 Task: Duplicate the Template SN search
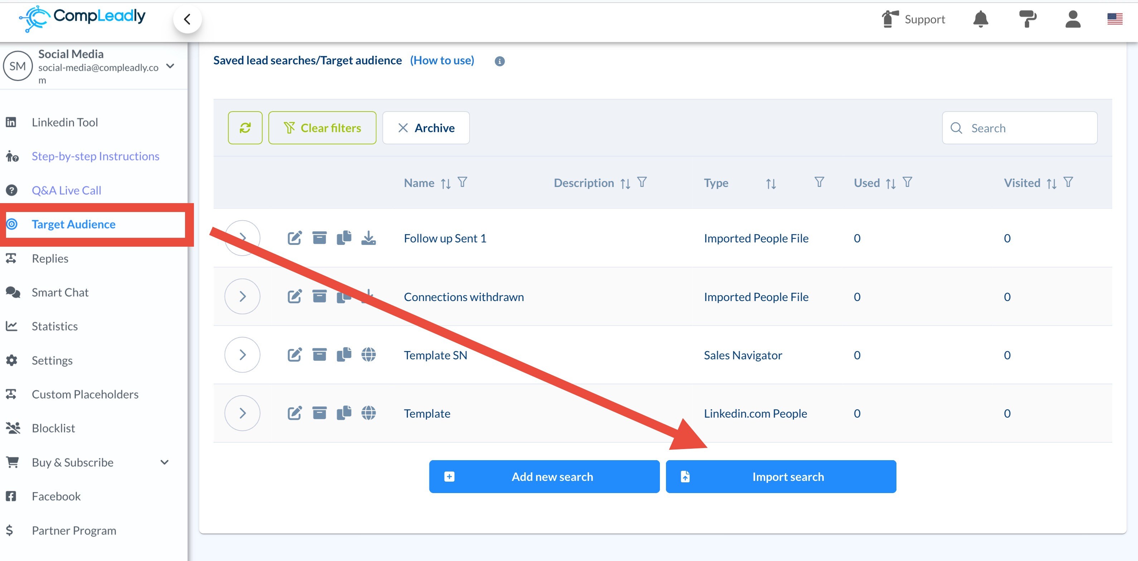point(344,354)
